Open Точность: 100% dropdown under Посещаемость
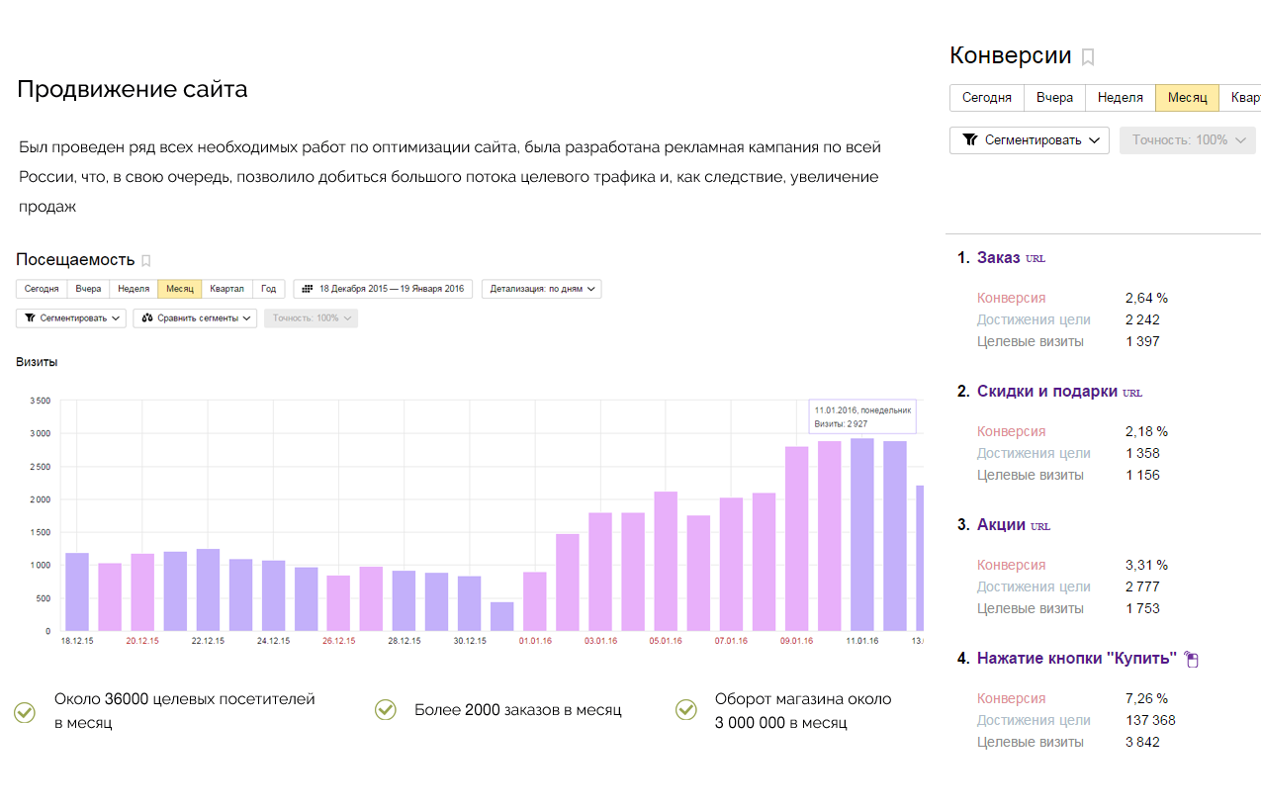 tap(311, 318)
